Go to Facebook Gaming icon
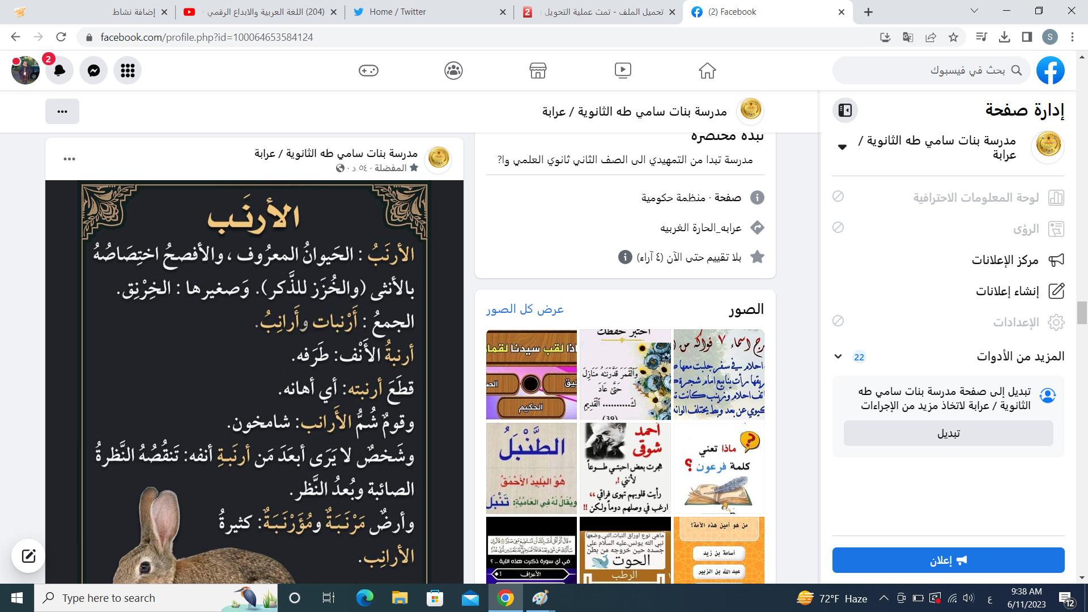This screenshot has height=612, width=1088. pyautogui.click(x=368, y=70)
